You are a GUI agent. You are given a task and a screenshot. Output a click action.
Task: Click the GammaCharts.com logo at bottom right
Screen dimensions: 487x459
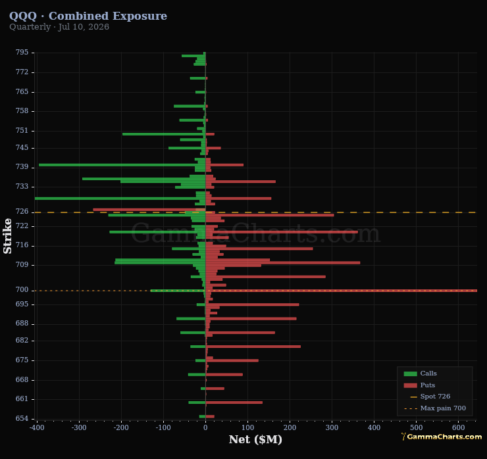[442, 437]
